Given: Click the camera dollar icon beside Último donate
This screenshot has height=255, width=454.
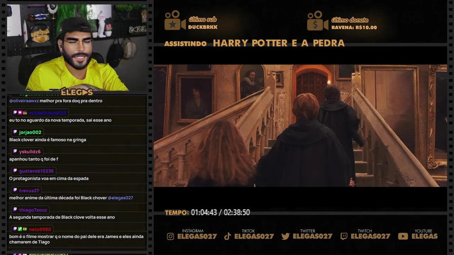Looking at the screenshot, I should point(317,21).
